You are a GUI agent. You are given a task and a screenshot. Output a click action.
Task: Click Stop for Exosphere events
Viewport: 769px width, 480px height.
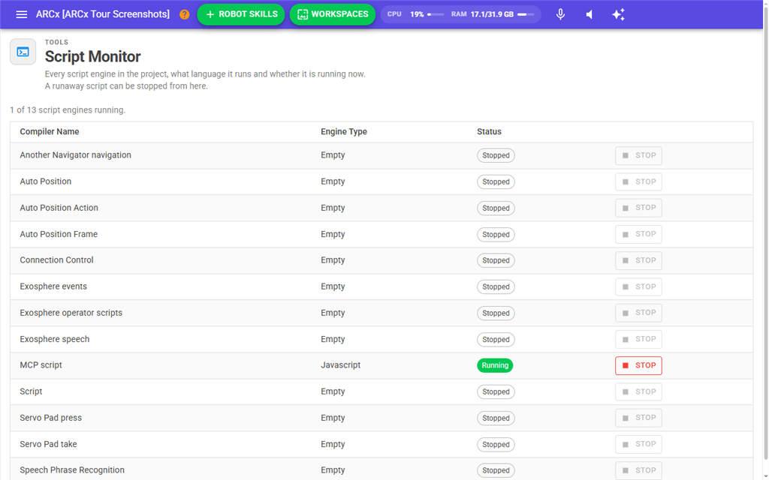tap(638, 286)
